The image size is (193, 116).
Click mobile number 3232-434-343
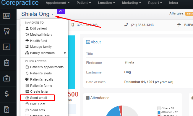pos(87,25)
